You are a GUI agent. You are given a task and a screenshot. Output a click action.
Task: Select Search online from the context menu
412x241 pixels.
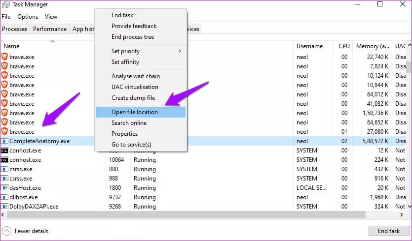click(129, 123)
